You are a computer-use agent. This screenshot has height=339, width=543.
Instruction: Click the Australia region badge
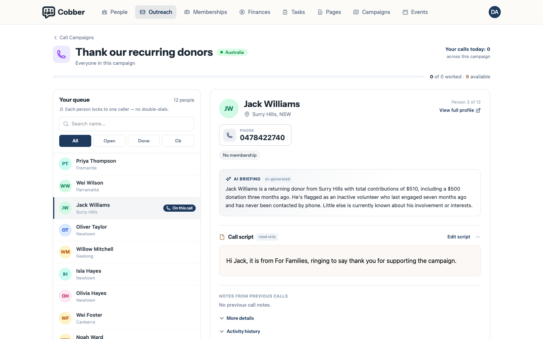232,52
